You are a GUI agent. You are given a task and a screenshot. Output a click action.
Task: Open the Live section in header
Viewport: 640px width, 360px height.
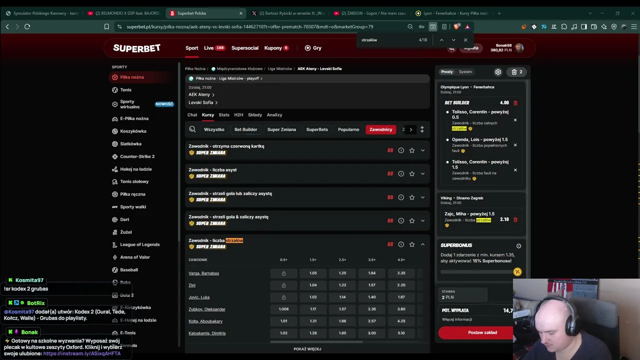(214, 48)
